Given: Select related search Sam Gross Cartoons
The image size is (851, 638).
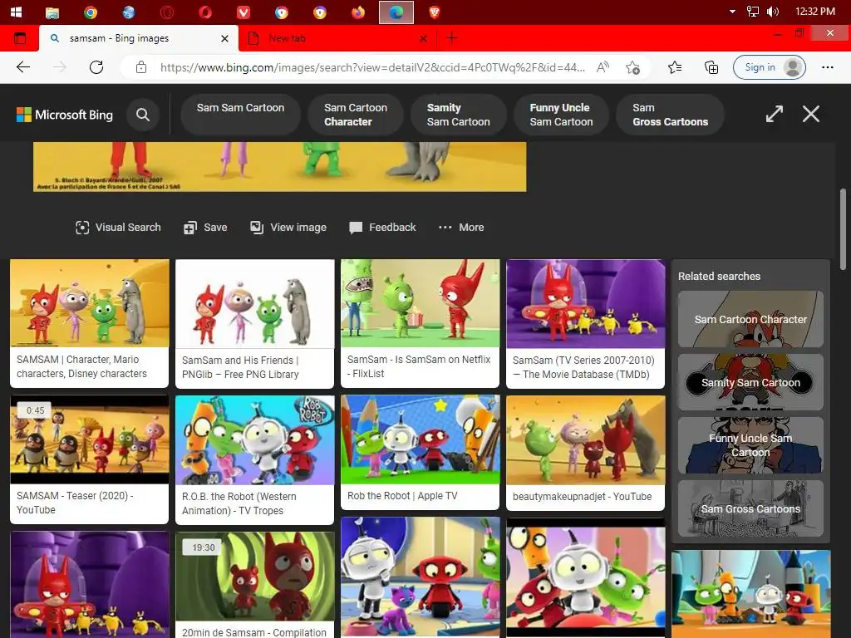Looking at the screenshot, I should pos(750,508).
